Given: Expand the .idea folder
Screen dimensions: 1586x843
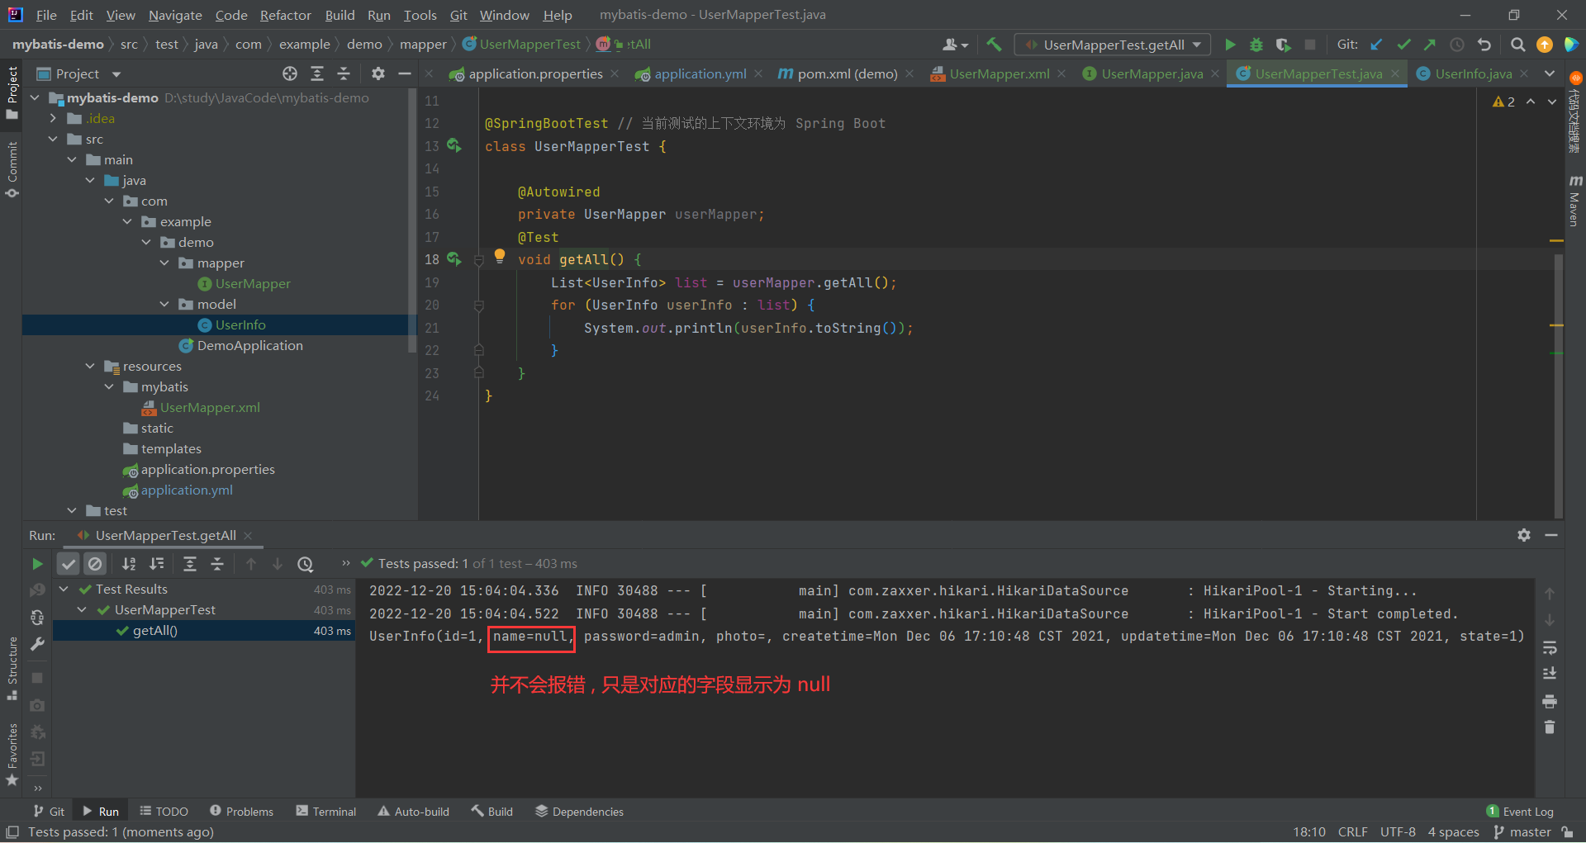Looking at the screenshot, I should pyautogui.click(x=53, y=118).
